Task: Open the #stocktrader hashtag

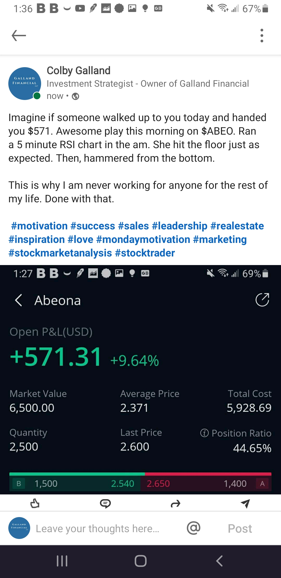Action: [x=145, y=253]
